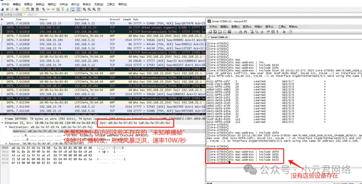The width and height of the screenshot is (362, 184).
Task: Collapse the Ethernet II tree section
Action: (2, 123)
